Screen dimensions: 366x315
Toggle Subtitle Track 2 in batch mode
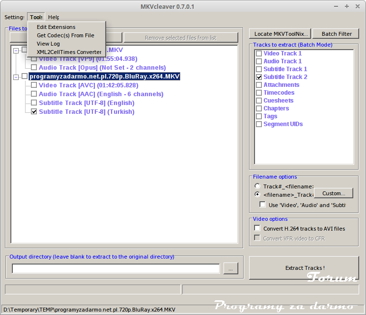(258, 77)
